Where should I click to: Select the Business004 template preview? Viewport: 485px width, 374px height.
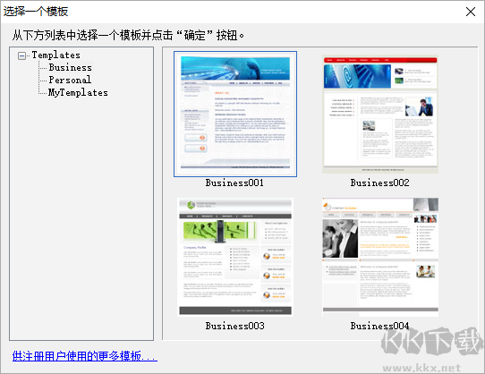(380, 257)
